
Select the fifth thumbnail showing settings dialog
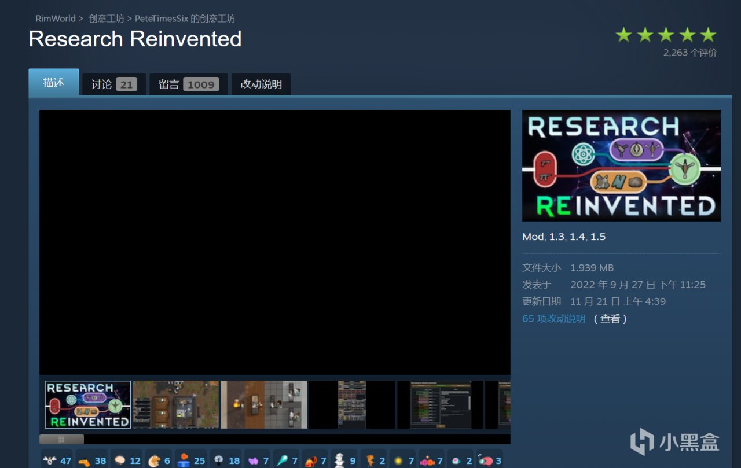pos(440,404)
